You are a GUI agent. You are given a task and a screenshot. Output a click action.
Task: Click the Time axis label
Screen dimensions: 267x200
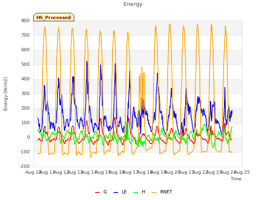click(236, 179)
